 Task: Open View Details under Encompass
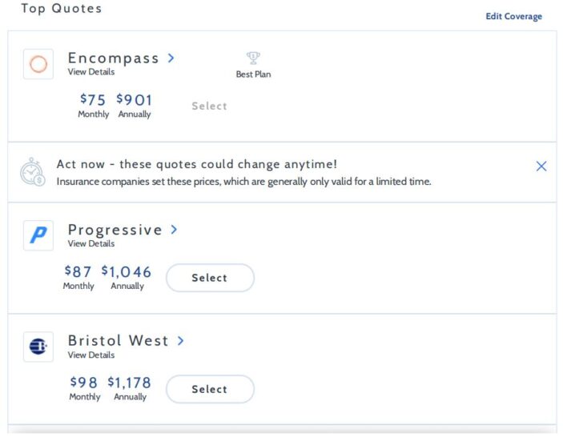coord(91,72)
